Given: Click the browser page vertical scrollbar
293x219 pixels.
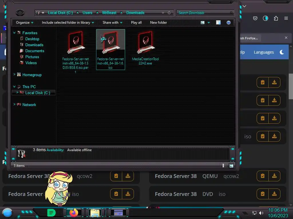Looking at the screenshot, I should [291, 87].
